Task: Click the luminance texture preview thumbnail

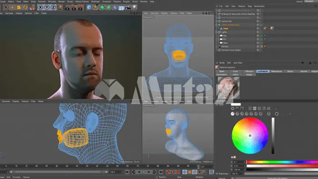Action: (x=229, y=88)
